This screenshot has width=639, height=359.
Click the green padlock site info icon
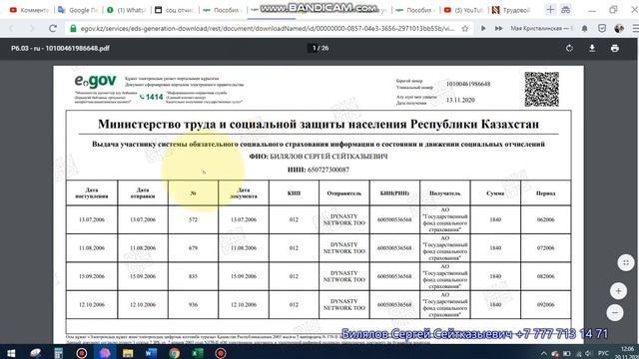pos(73,29)
